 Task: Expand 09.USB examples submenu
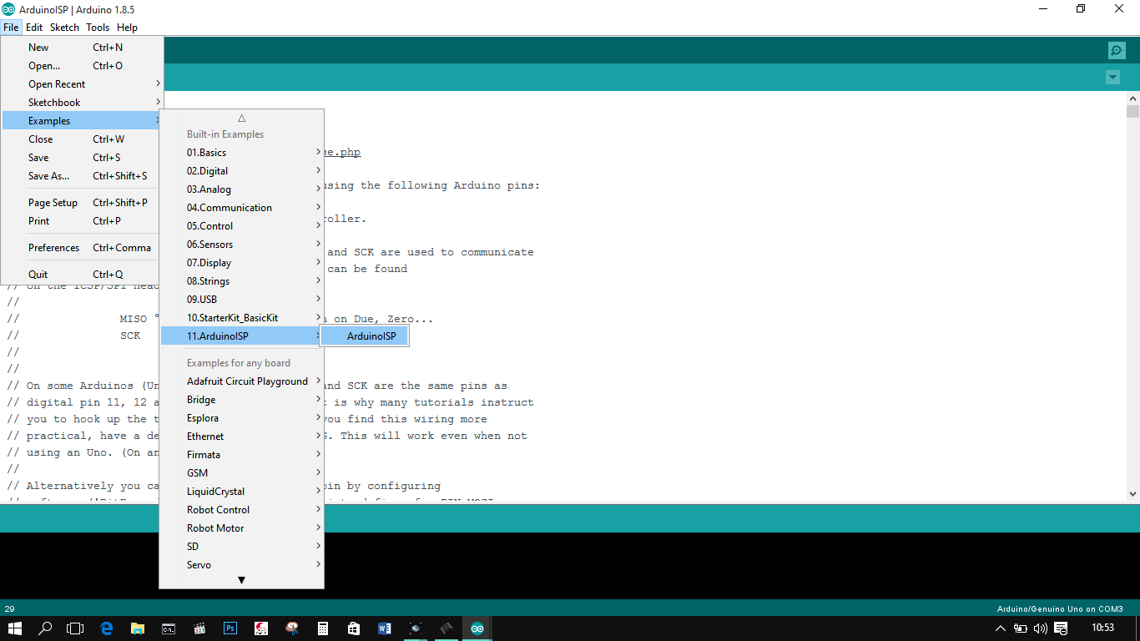[241, 300]
